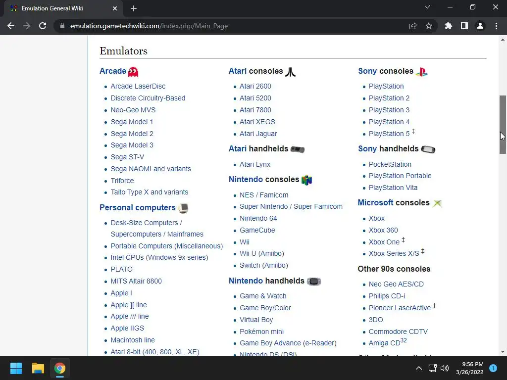Open a new tab with plus
The width and height of the screenshot is (507, 380).
tap(134, 8)
